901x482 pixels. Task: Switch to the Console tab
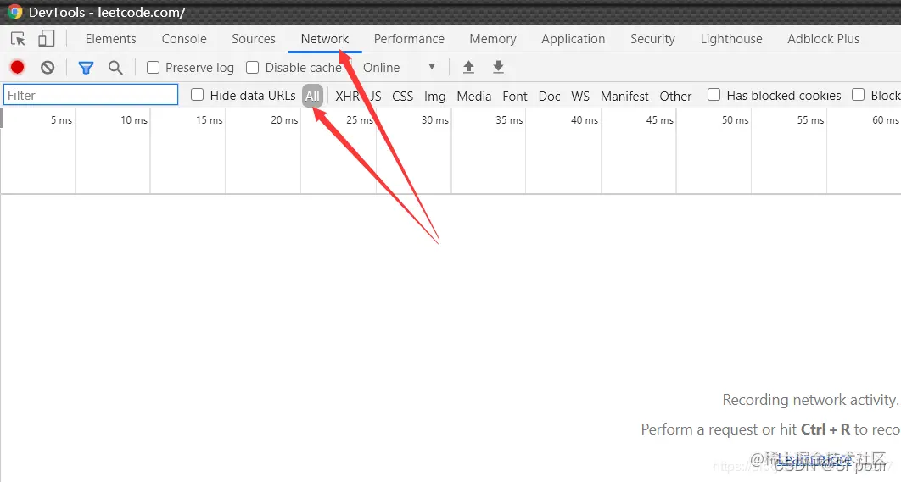[x=184, y=38]
